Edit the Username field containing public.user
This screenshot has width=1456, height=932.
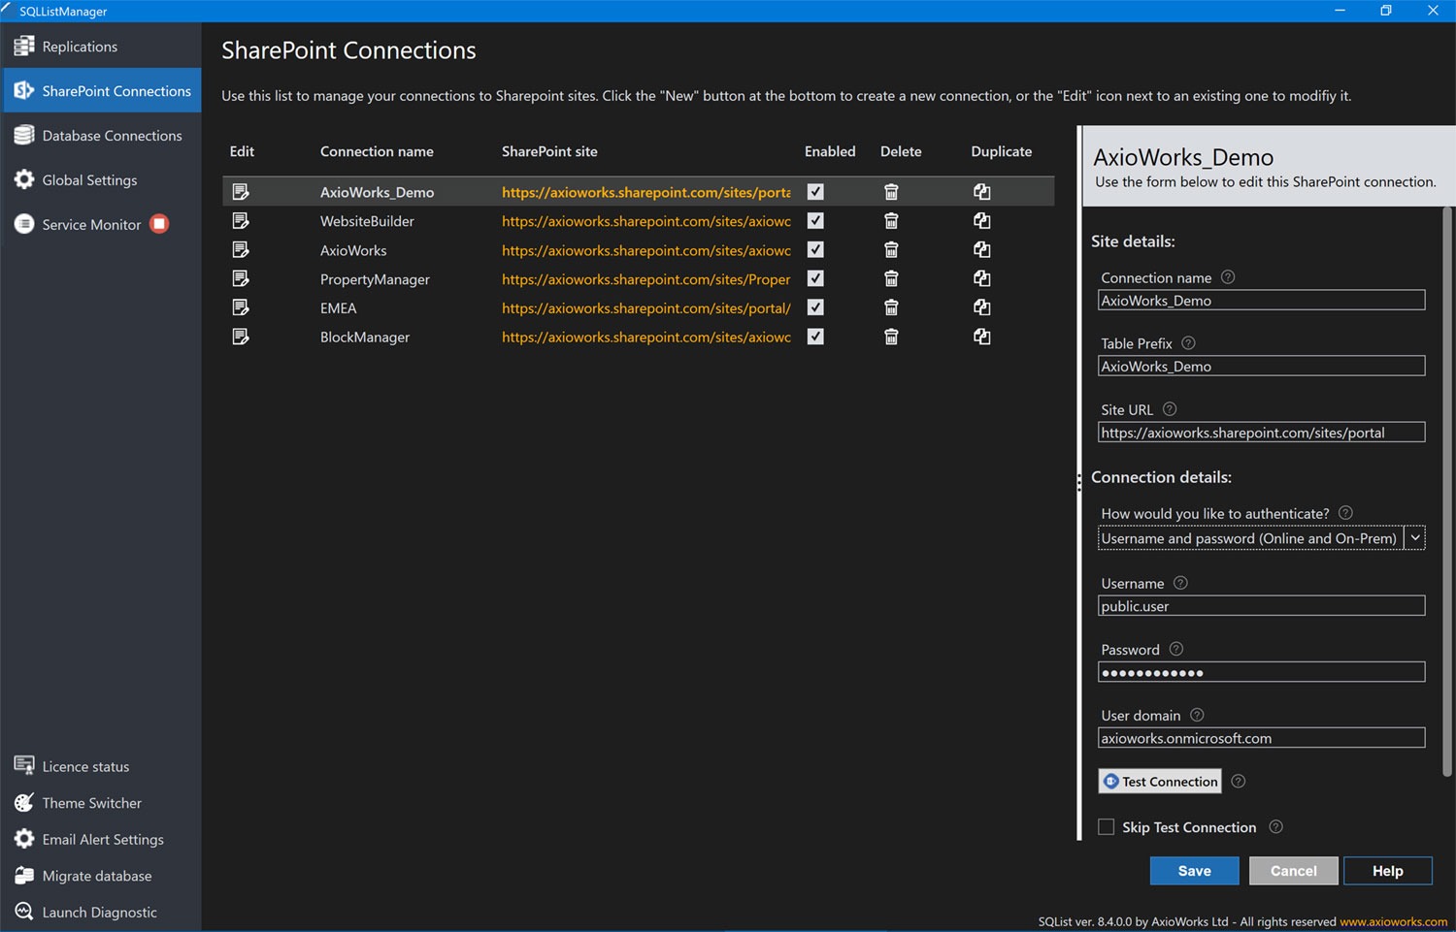coord(1260,605)
